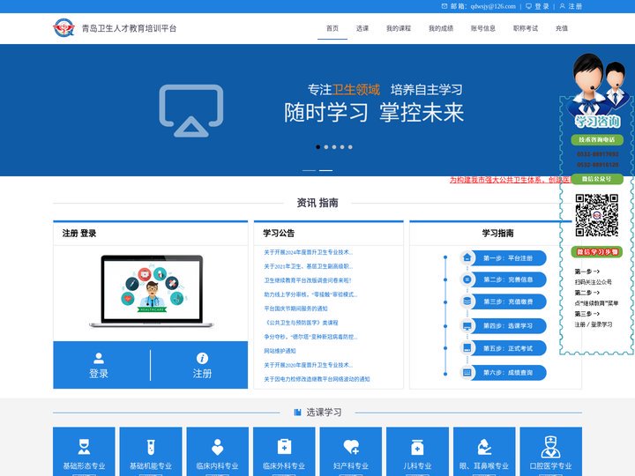Select second banner carousel dot

point(326,147)
